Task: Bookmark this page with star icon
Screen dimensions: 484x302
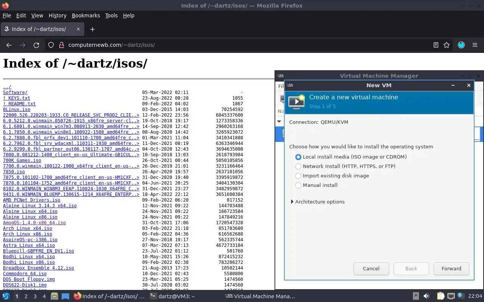Action: click(x=447, y=45)
